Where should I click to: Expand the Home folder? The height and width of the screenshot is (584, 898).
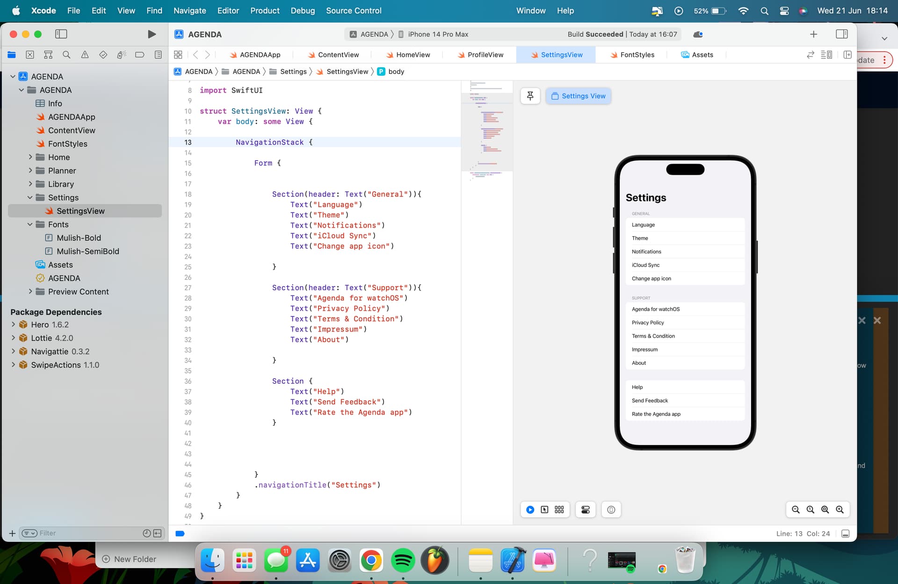point(30,157)
